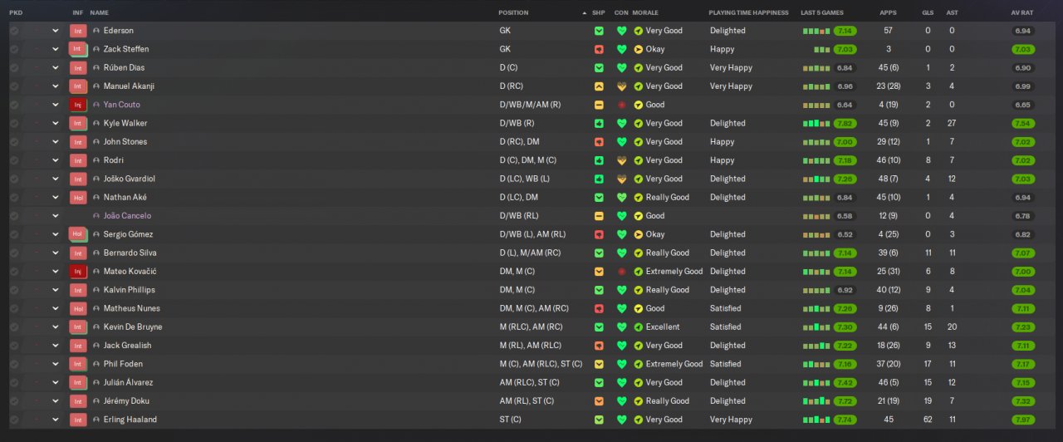Viewport: 1063px width, 442px height.
Task: Click Sergio Gómez's Okay morale icon
Action: (x=638, y=234)
